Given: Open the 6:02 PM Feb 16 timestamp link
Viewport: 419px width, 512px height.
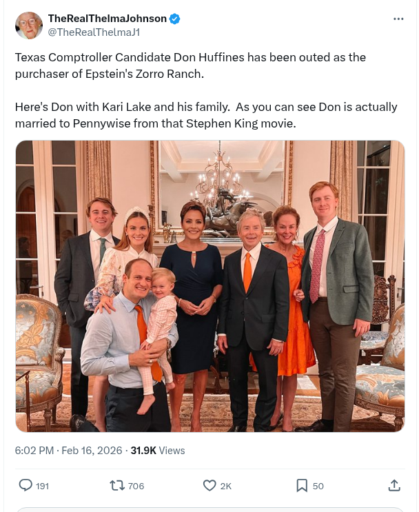Looking at the screenshot, I should tap(68, 450).
